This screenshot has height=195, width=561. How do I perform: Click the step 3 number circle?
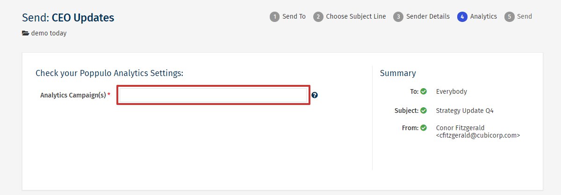[398, 17]
